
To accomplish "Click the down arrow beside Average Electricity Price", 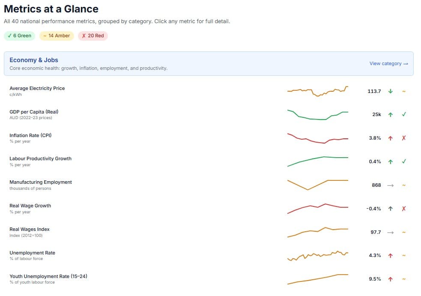I will coord(390,91).
